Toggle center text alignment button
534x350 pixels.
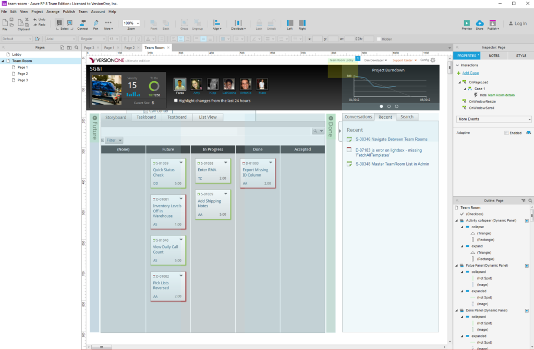[180, 39]
